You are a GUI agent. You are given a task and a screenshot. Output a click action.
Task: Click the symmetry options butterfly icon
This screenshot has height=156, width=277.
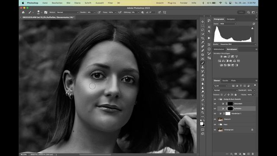[x=164, y=13]
